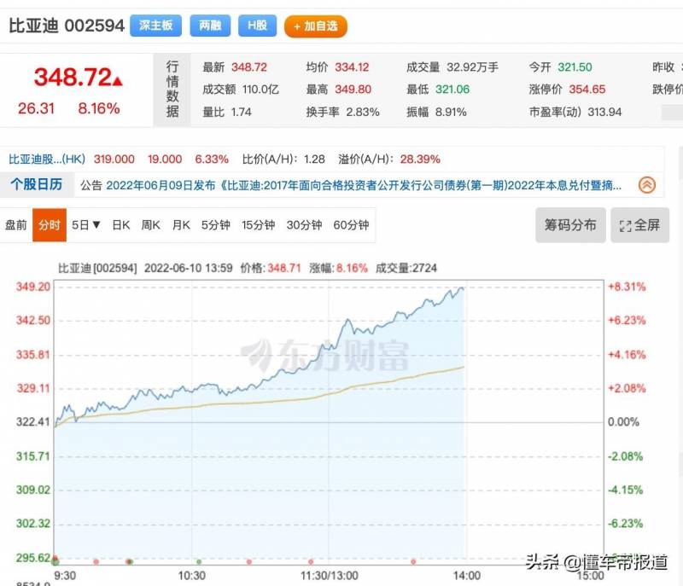Image resolution: width=683 pixels, height=586 pixels.
Task: Click the 深主板 tag button
Action: (x=155, y=26)
